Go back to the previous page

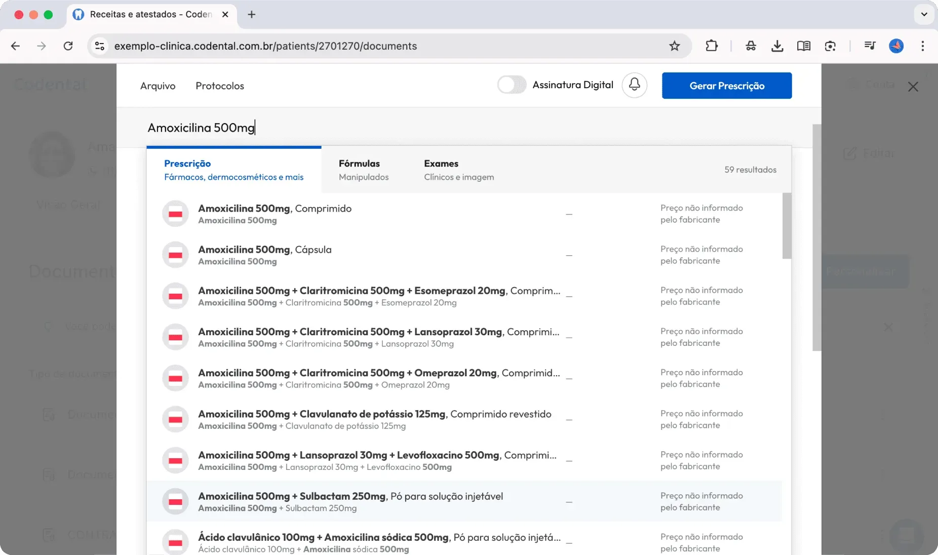click(16, 46)
